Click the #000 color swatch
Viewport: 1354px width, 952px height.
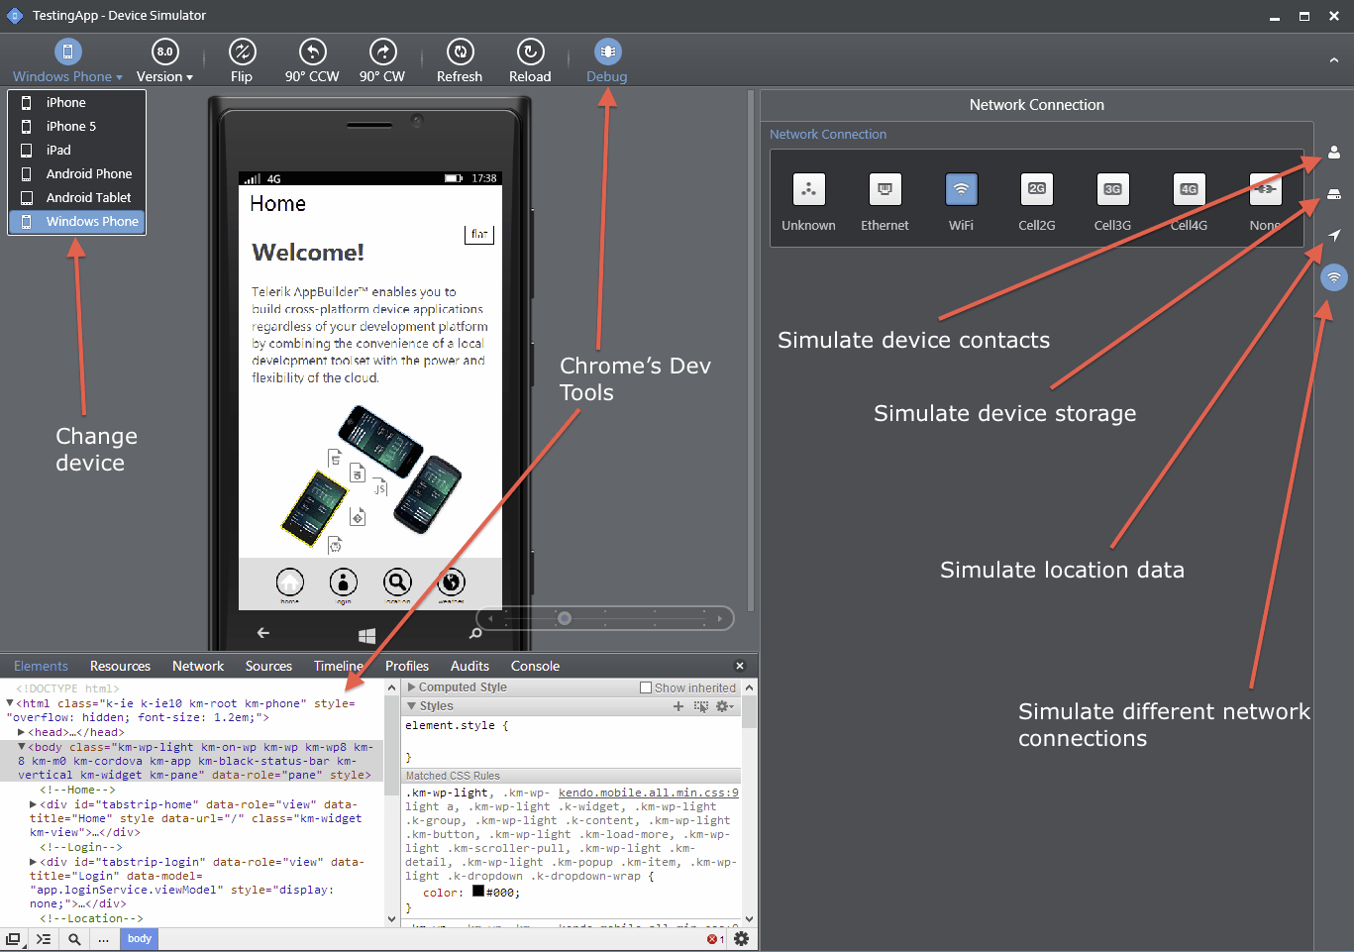pyautogui.click(x=478, y=892)
